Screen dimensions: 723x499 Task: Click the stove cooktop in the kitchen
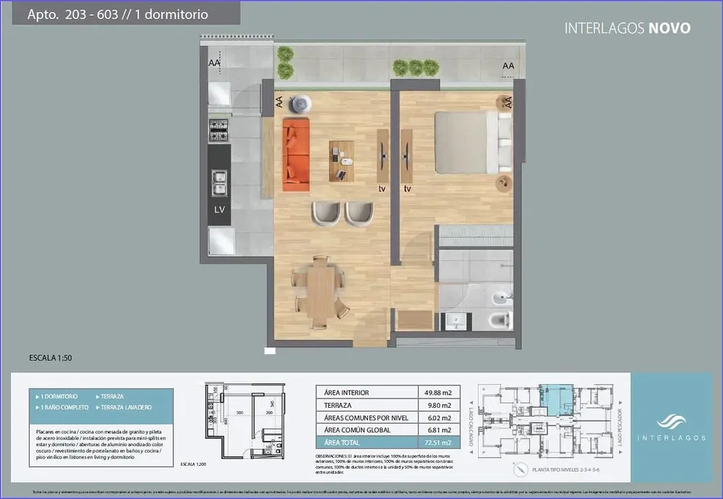point(218,129)
